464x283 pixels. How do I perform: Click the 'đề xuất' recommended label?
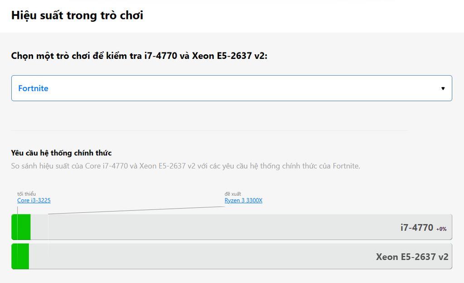point(232,194)
